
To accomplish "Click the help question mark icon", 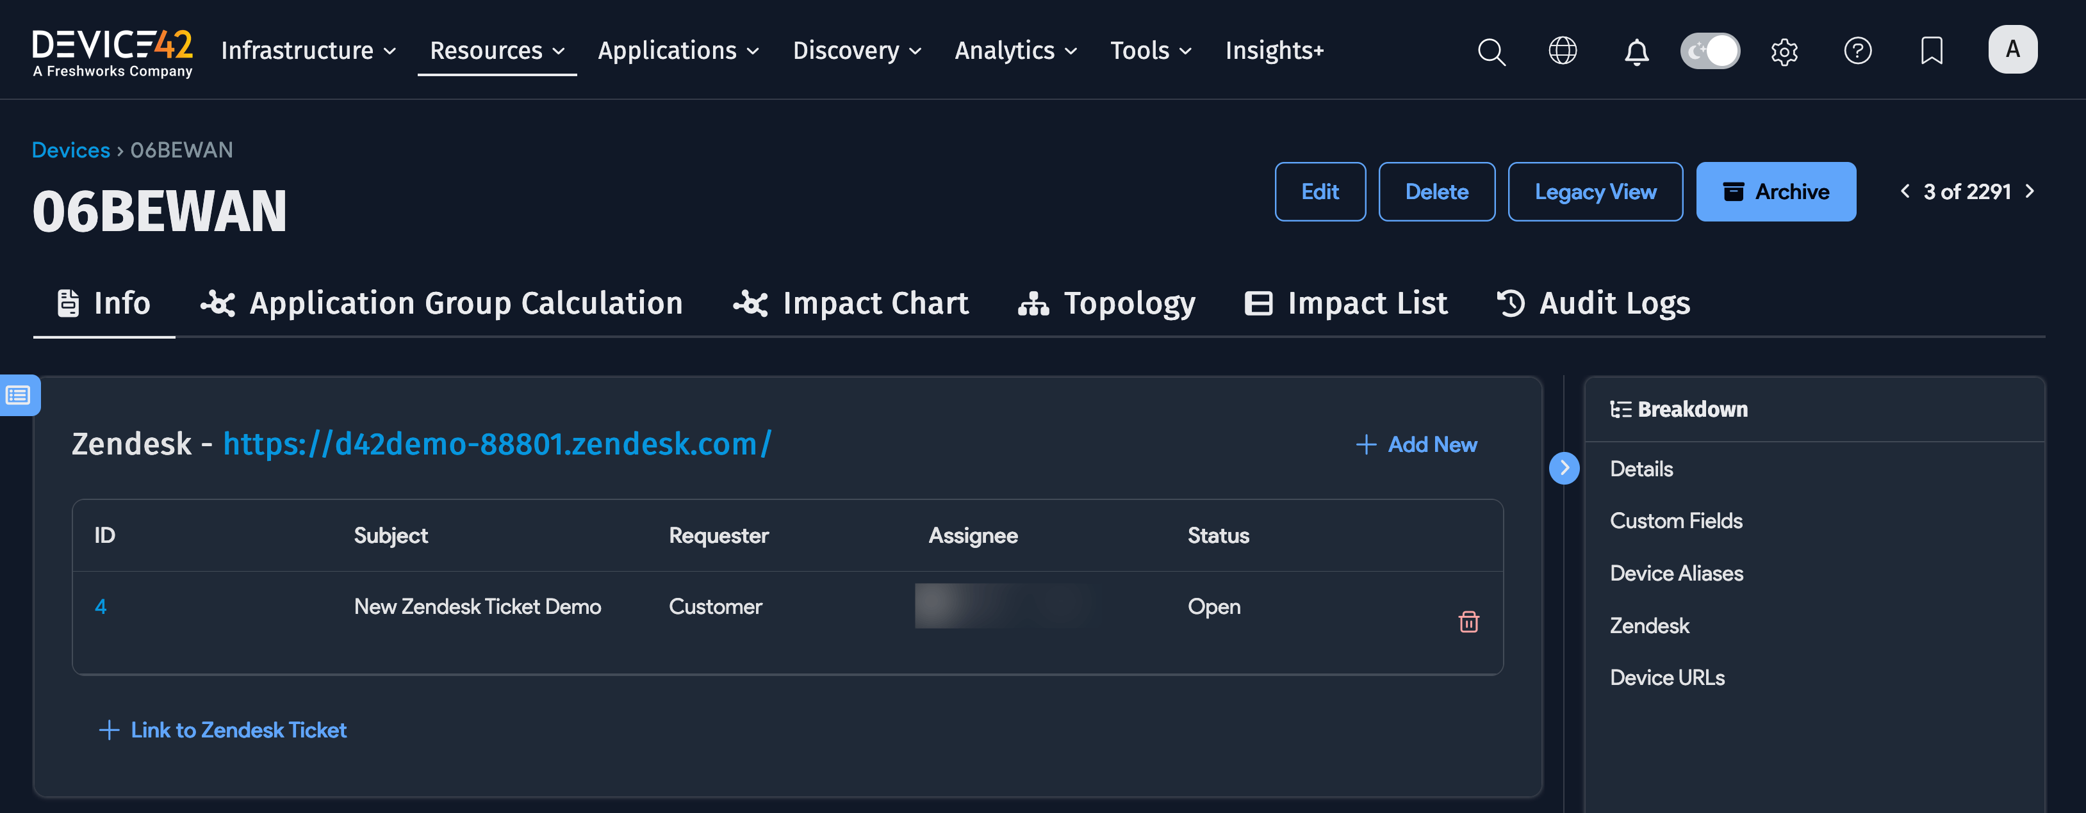I will click(x=1857, y=51).
